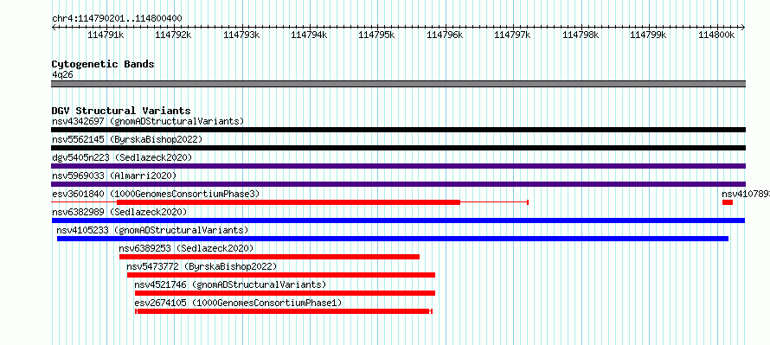Click nsv4521746 gnomADStructuralVariants label
Screen dimensions: 770x345
pos(230,284)
